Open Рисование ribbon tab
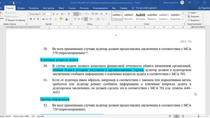This screenshot has height=118, width=210. click(x=33, y=8)
